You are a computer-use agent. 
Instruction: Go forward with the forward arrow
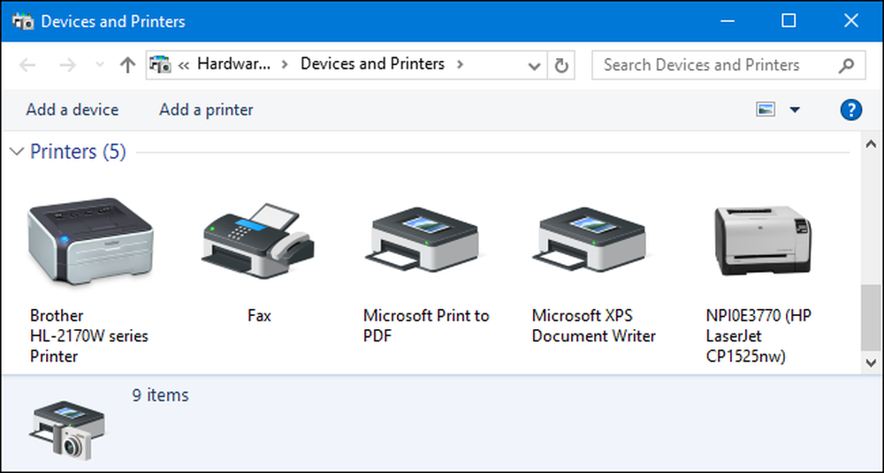pyautogui.click(x=68, y=65)
